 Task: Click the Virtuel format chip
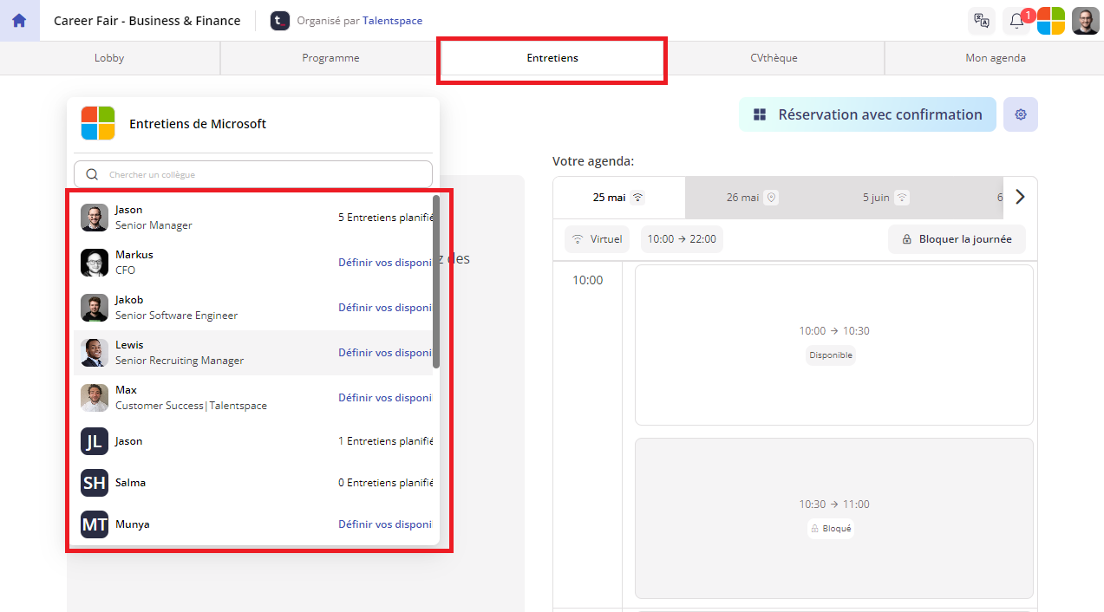point(597,239)
